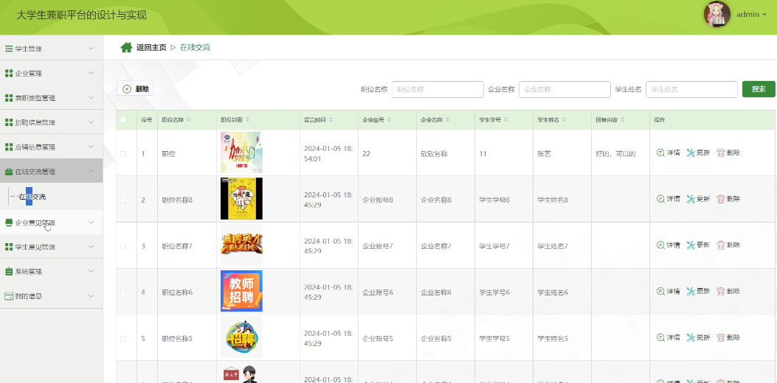This screenshot has height=383, width=777.
Task: Expand the 企业管理 chevron
Action: (x=91, y=73)
